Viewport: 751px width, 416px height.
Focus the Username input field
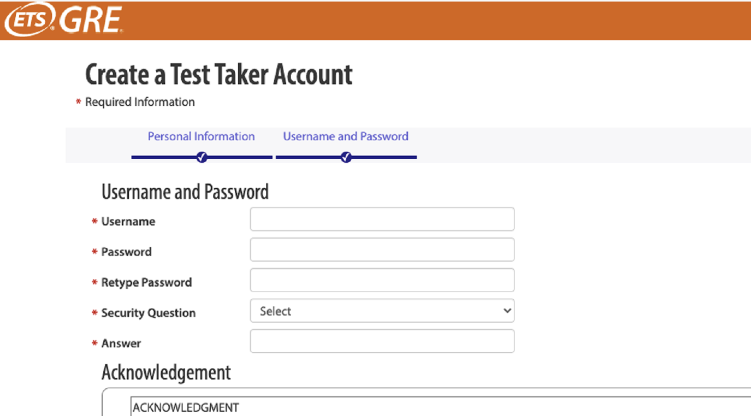tap(382, 219)
